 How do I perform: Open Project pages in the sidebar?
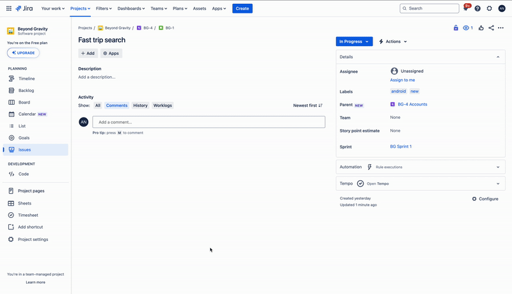(x=36, y=190)
